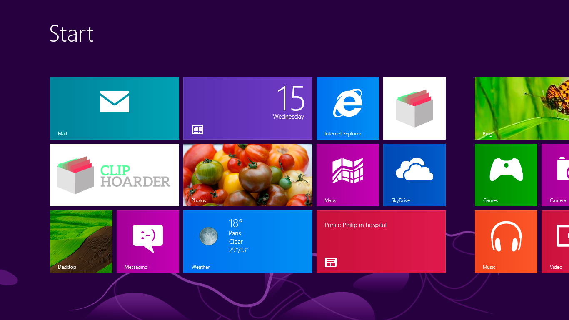The image size is (569, 320).
Task: Open the Weather tile for Paris
Action: click(248, 242)
